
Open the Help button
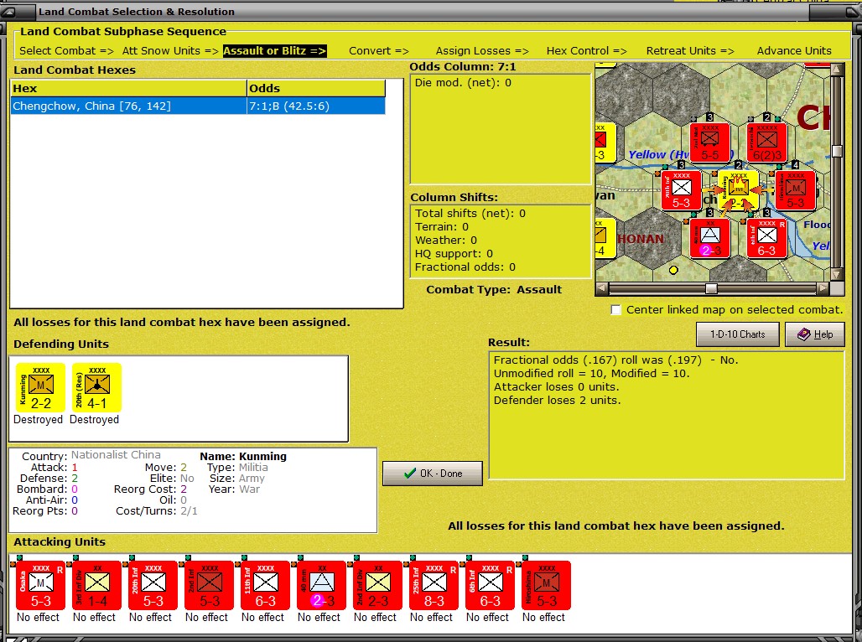point(815,334)
